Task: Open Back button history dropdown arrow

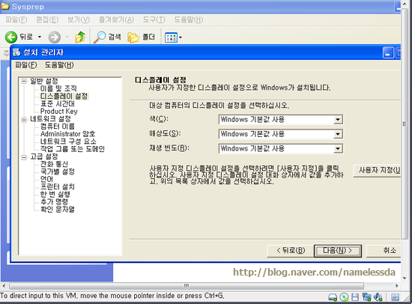Action: point(40,37)
